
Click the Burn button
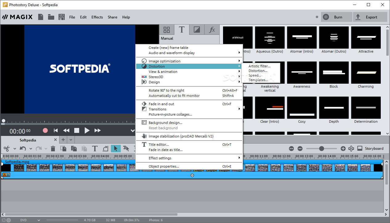(x=337, y=17)
